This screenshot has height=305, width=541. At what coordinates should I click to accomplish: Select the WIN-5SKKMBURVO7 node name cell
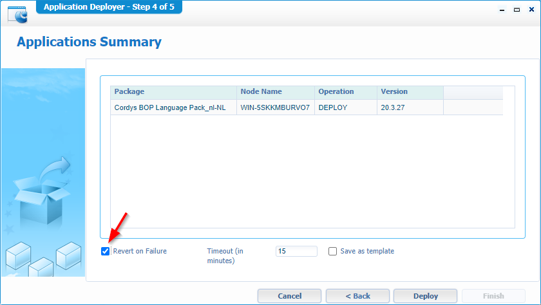(276, 107)
